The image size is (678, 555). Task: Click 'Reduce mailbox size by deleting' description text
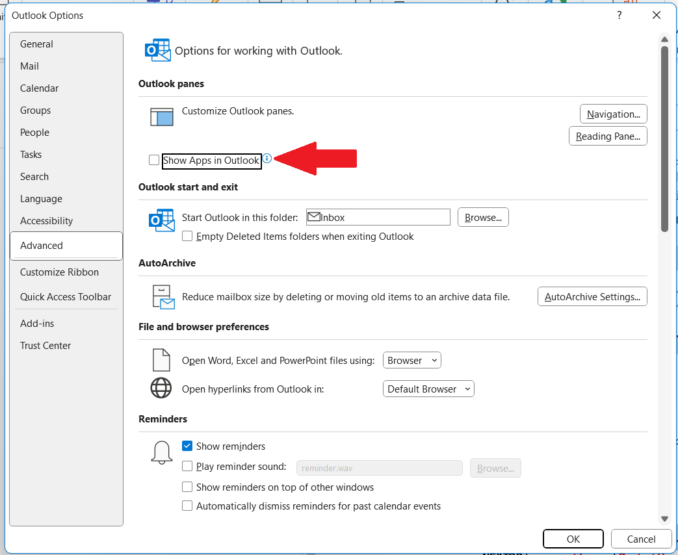(345, 297)
